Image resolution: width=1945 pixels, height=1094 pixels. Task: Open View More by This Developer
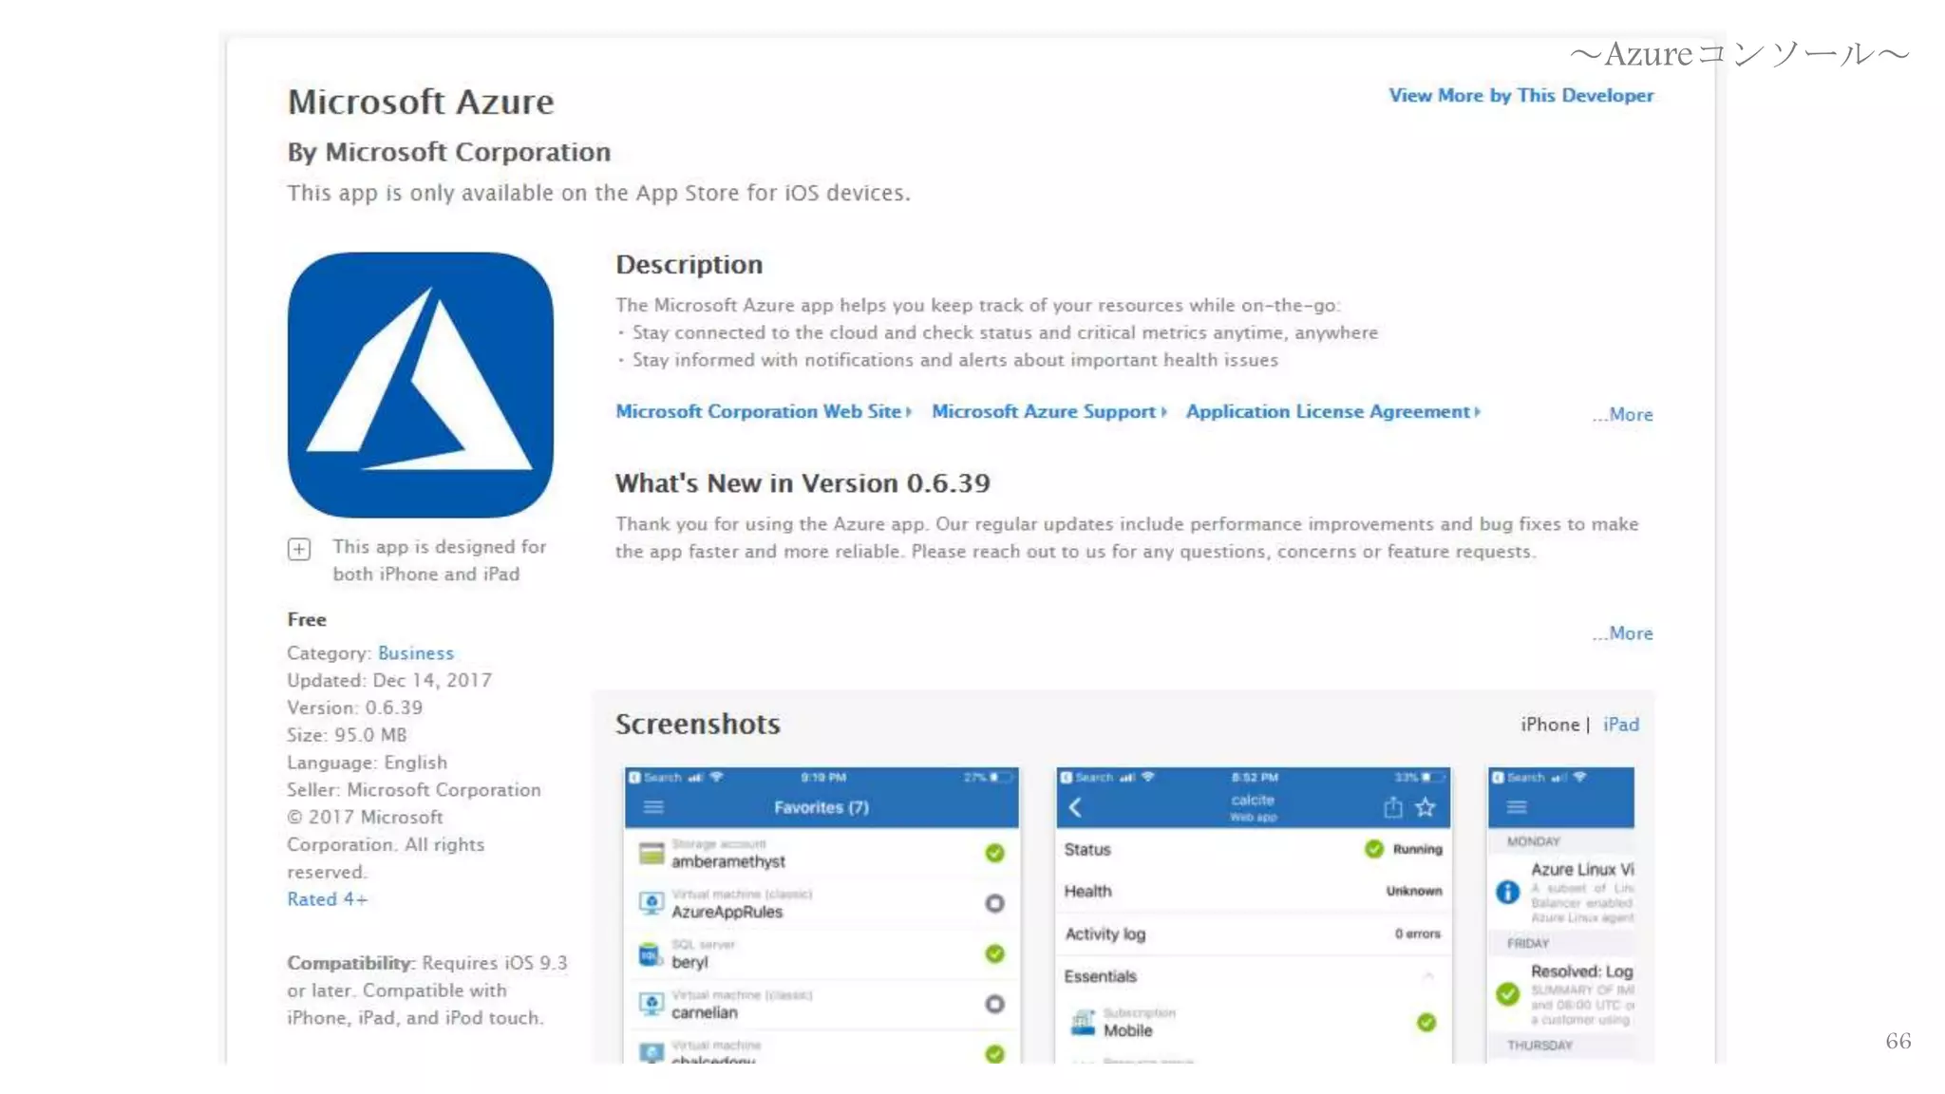[1520, 96]
